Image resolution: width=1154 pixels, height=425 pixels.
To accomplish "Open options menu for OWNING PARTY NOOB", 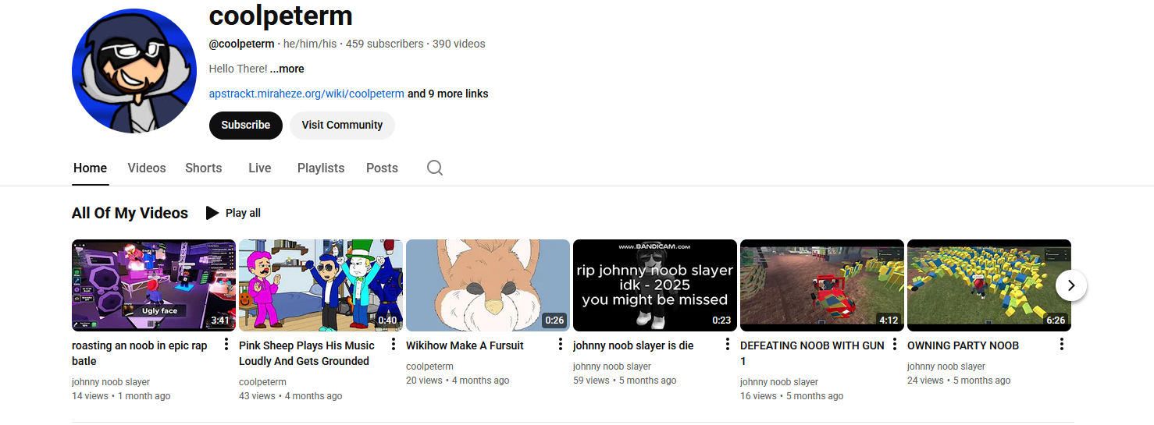I will coord(1062,345).
